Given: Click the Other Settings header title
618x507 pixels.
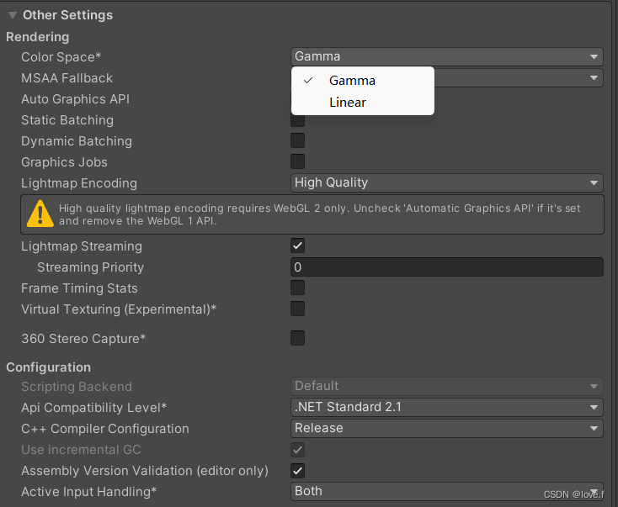Looking at the screenshot, I should coord(68,15).
